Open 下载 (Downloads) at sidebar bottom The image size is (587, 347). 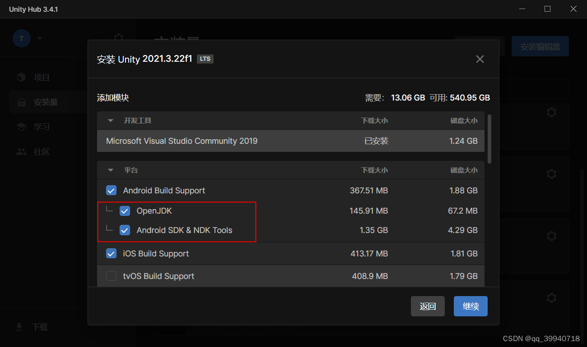point(40,327)
